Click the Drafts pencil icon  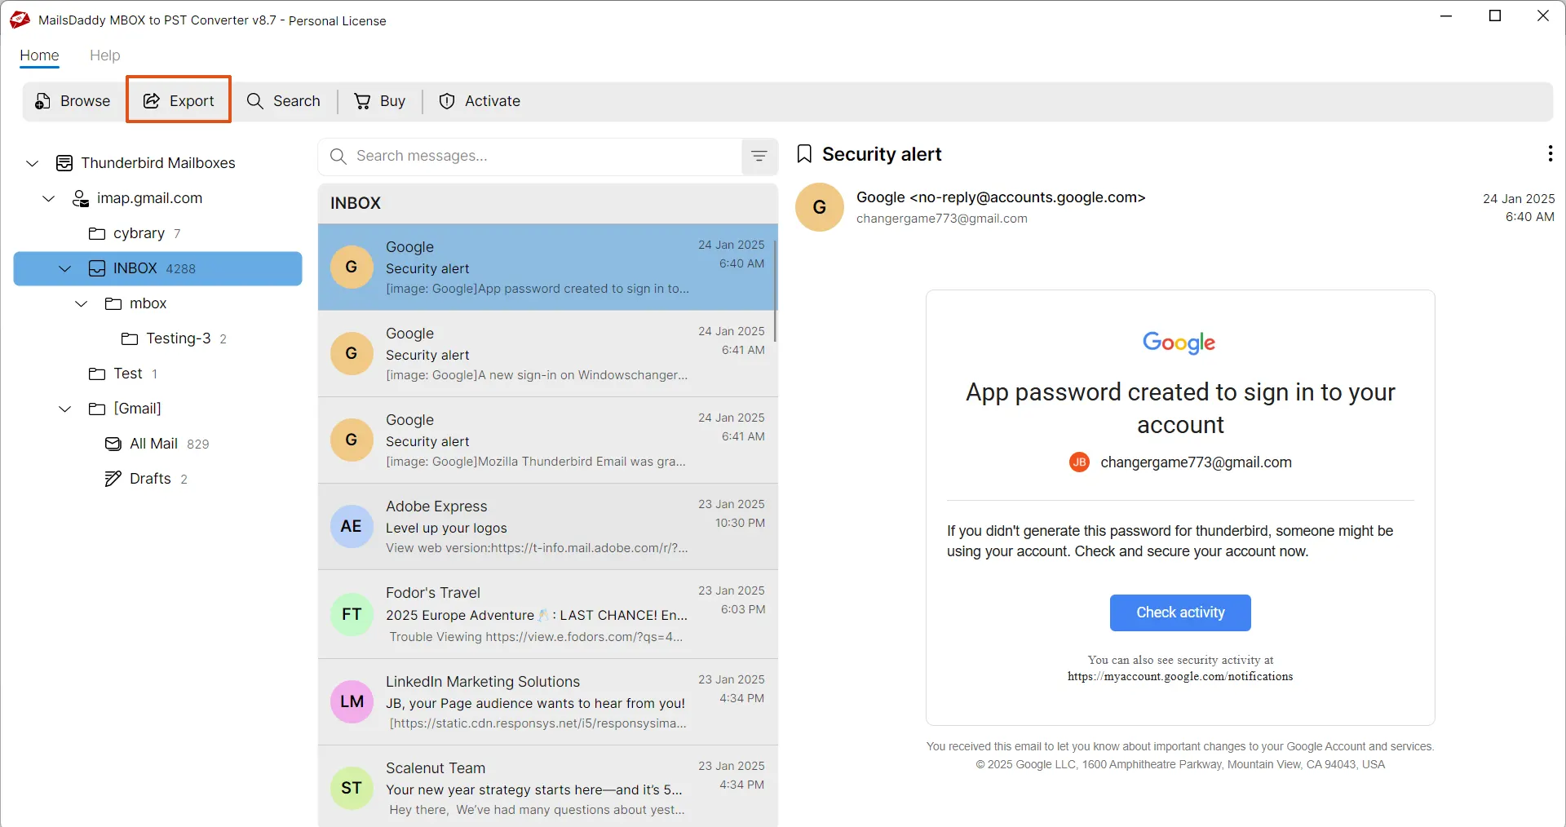(x=113, y=479)
